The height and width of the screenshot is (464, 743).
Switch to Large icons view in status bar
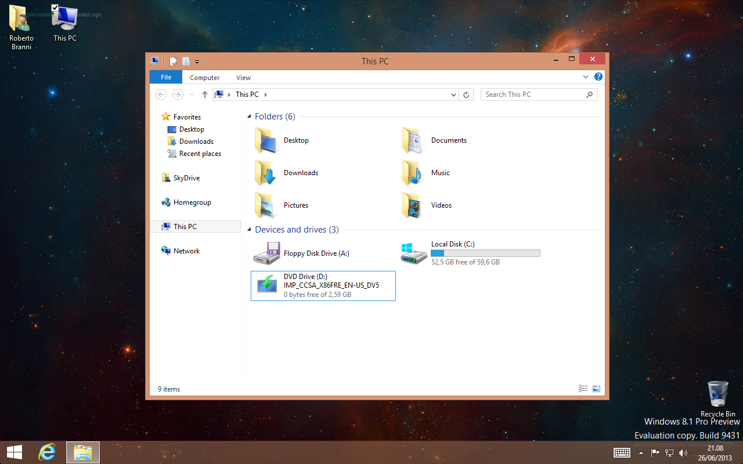click(x=596, y=389)
